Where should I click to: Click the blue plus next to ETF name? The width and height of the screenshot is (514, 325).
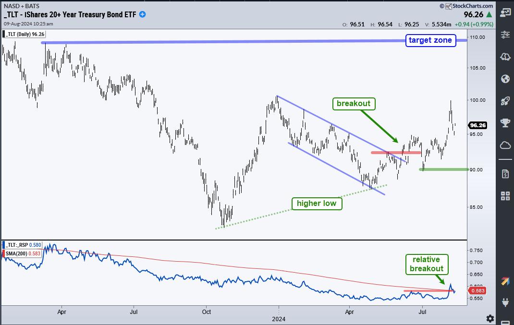[142, 14]
